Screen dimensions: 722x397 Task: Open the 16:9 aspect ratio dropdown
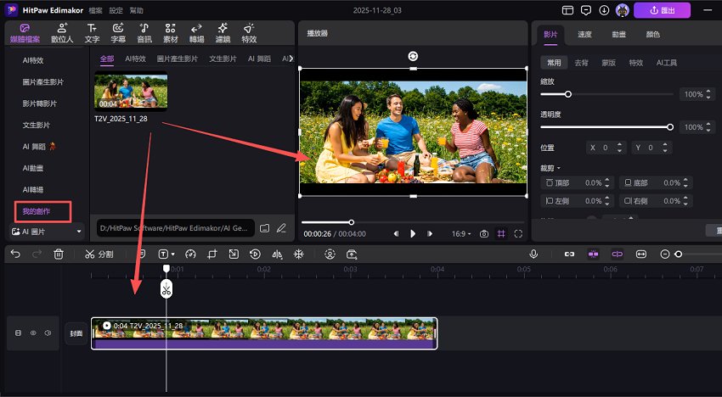click(460, 233)
